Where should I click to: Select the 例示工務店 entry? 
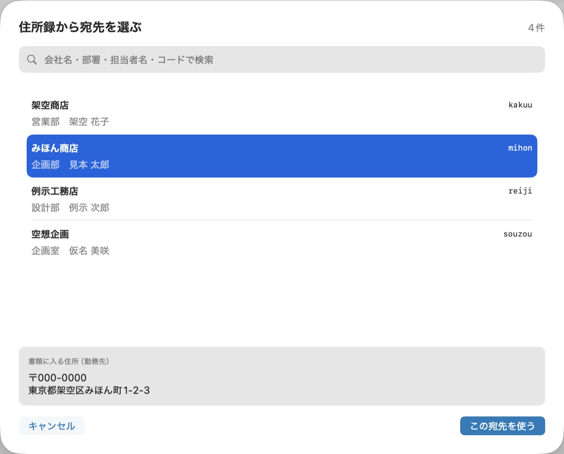(x=282, y=199)
